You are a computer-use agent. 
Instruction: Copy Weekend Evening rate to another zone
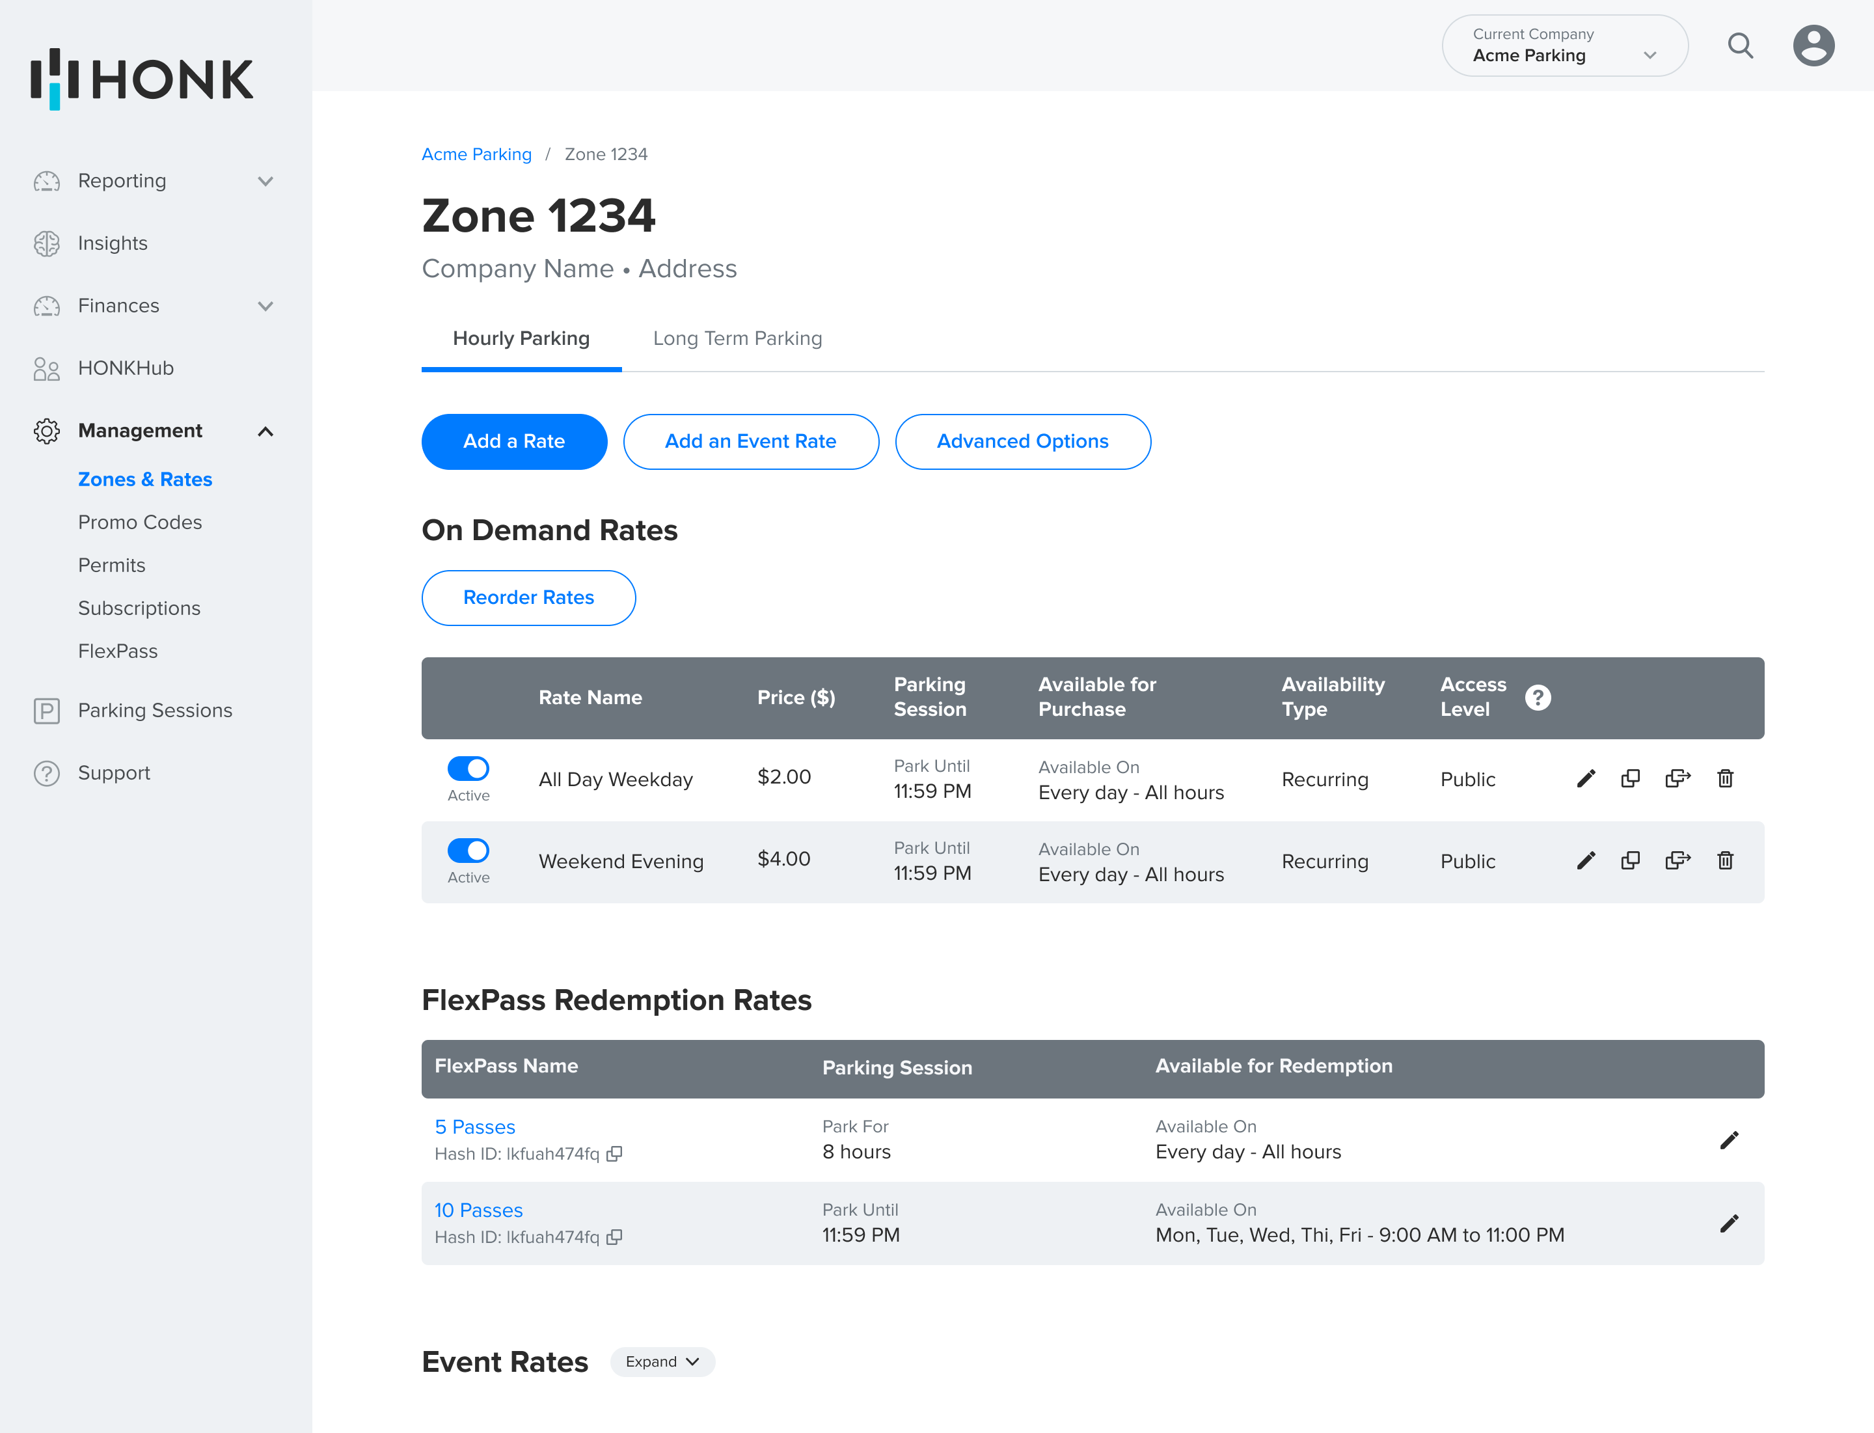pyautogui.click(x=1677, y=860)
